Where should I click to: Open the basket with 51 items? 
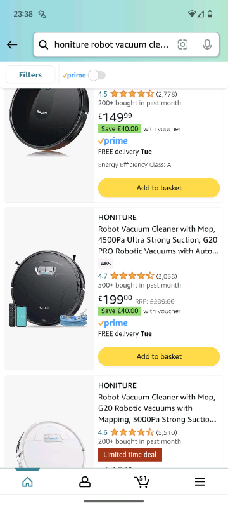pyautogui.click(x=142, y=481)
